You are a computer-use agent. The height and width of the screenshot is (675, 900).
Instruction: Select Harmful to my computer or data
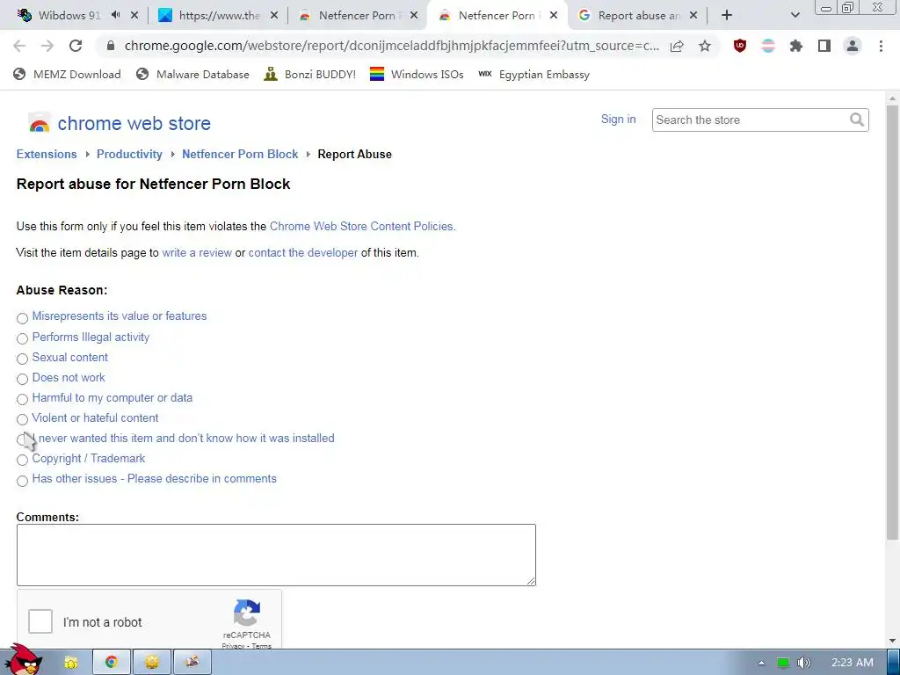click(22, 399)
